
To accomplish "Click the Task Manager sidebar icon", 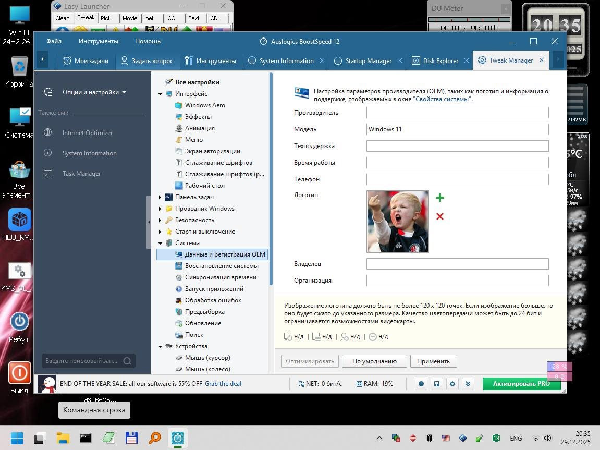I will click(48, 173).
